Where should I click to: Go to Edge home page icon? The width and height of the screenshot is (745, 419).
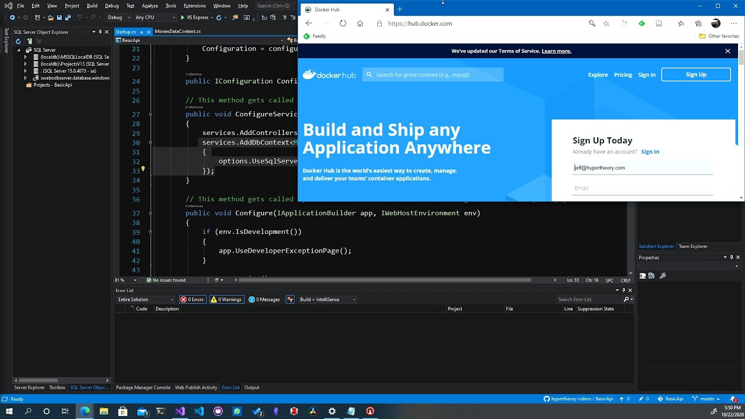[x=360, y=23]
